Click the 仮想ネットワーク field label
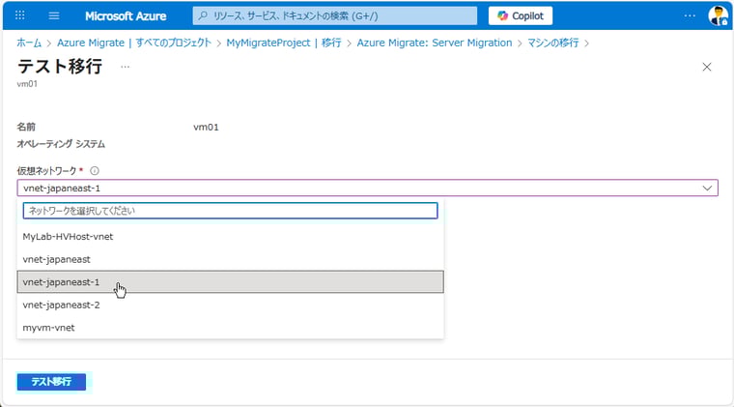The height and width of the screenshot is (407, 734). point(46,170)
